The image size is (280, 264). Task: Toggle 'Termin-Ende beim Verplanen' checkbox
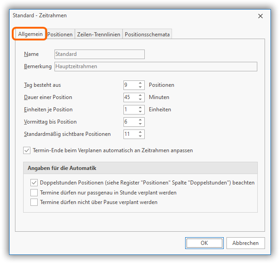tap(27, 150)
